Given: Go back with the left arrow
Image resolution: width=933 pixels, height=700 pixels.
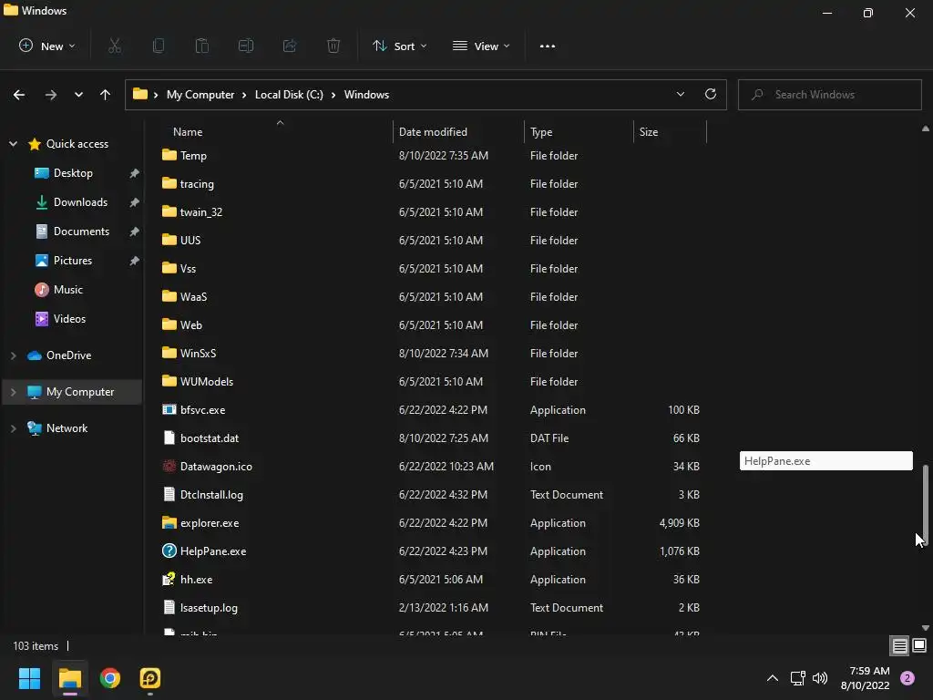Looking at the screenshot, I should [x=19, y=95].
